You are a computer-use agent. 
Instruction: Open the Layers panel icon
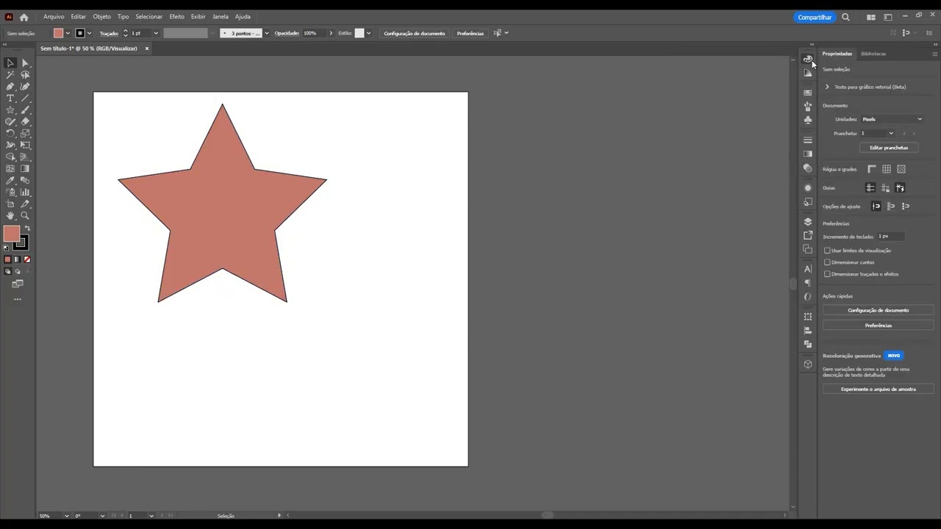808,221
